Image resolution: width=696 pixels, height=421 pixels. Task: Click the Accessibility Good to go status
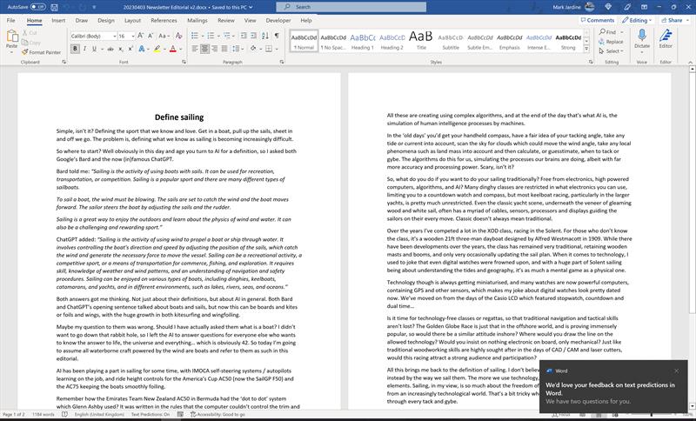(x=218, y=414)
